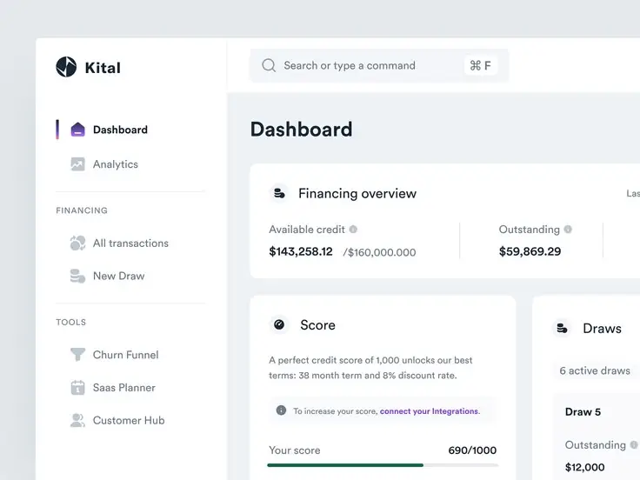Click the Dashboard home icon in sidebar
Viewport: 640px width, 480px height.
(77, 130)
